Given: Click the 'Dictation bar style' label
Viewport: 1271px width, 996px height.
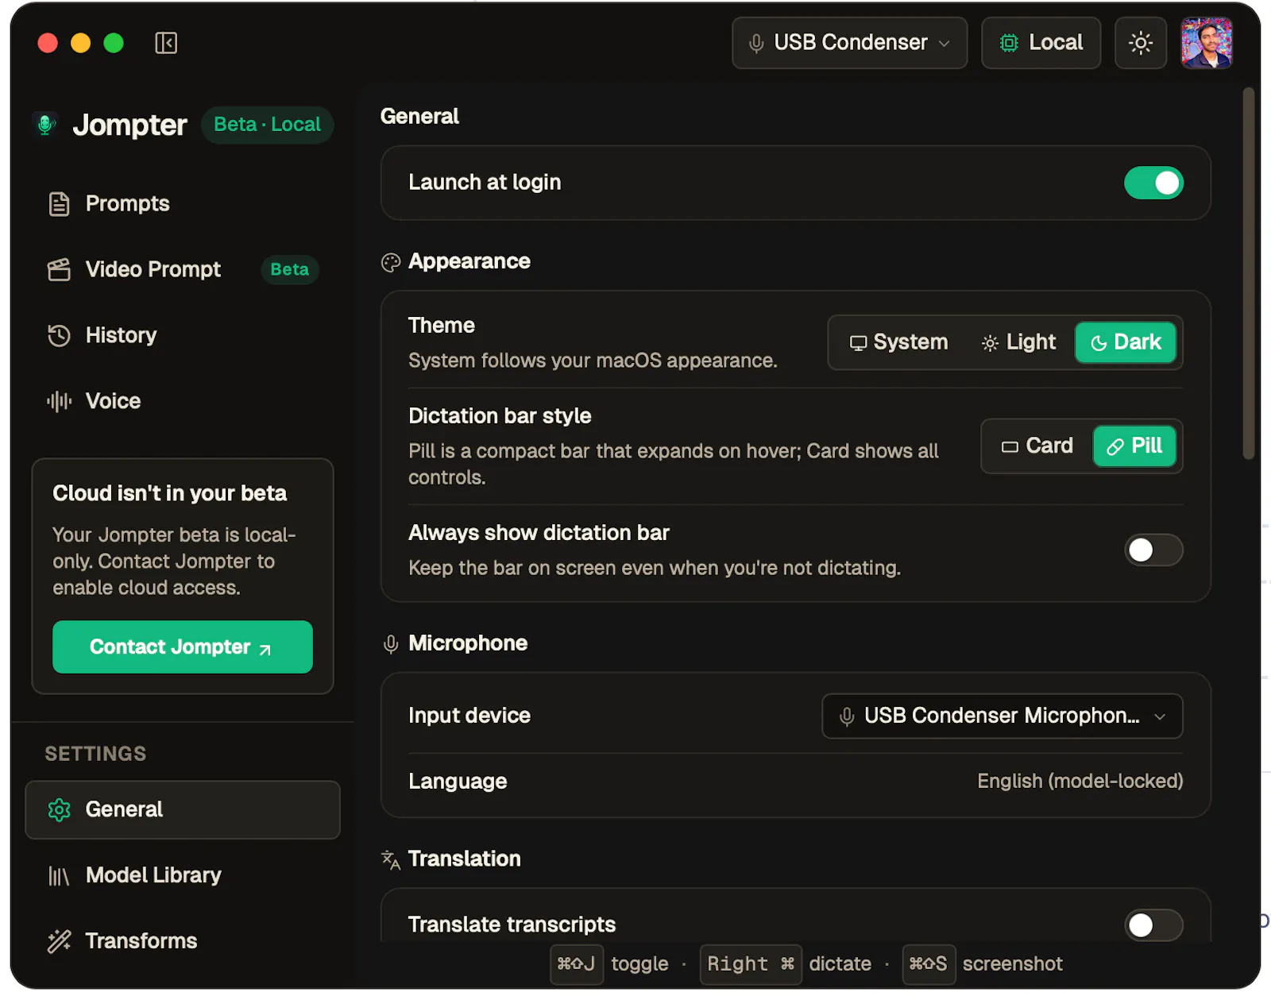Looking at the screenshot, I should click(x=500, y=416).
